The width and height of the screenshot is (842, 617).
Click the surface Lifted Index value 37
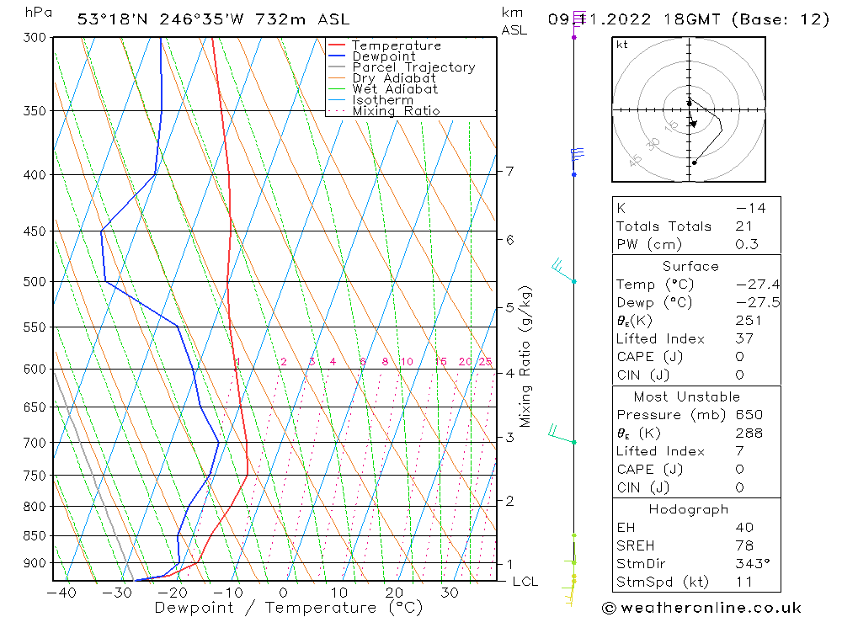pyautogui.click(x=744, y=339)
